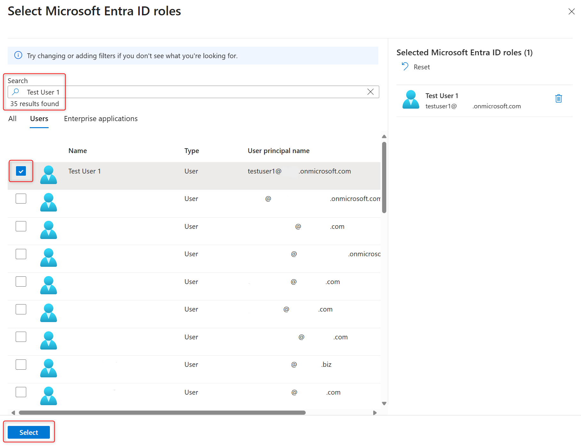Click the Reset link for selected roles
The width and height of the screenshot is (581, 447).
pyautogui.click(x=421, y=67)
